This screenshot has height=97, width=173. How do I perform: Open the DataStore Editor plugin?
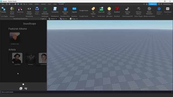pos(65,11)
